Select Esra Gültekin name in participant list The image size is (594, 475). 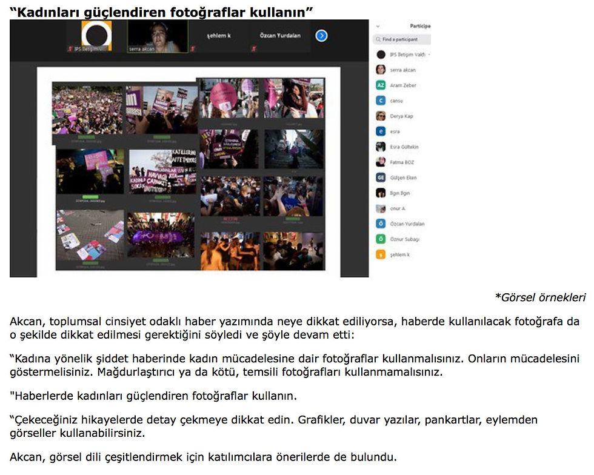(x=404, y=147)
